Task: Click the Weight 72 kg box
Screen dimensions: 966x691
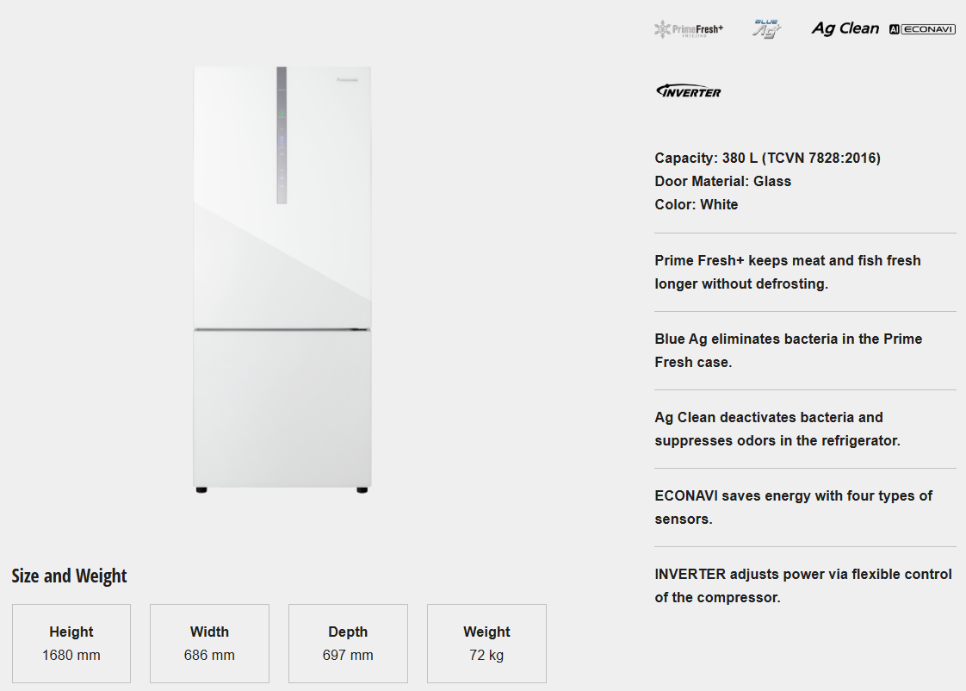Action: (486, 644)
